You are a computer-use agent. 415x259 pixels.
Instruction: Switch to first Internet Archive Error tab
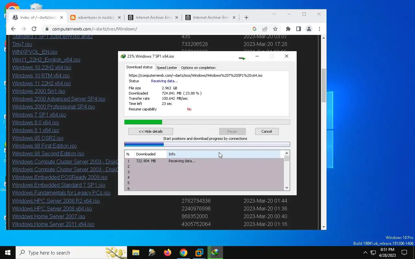tap(153, 17)
